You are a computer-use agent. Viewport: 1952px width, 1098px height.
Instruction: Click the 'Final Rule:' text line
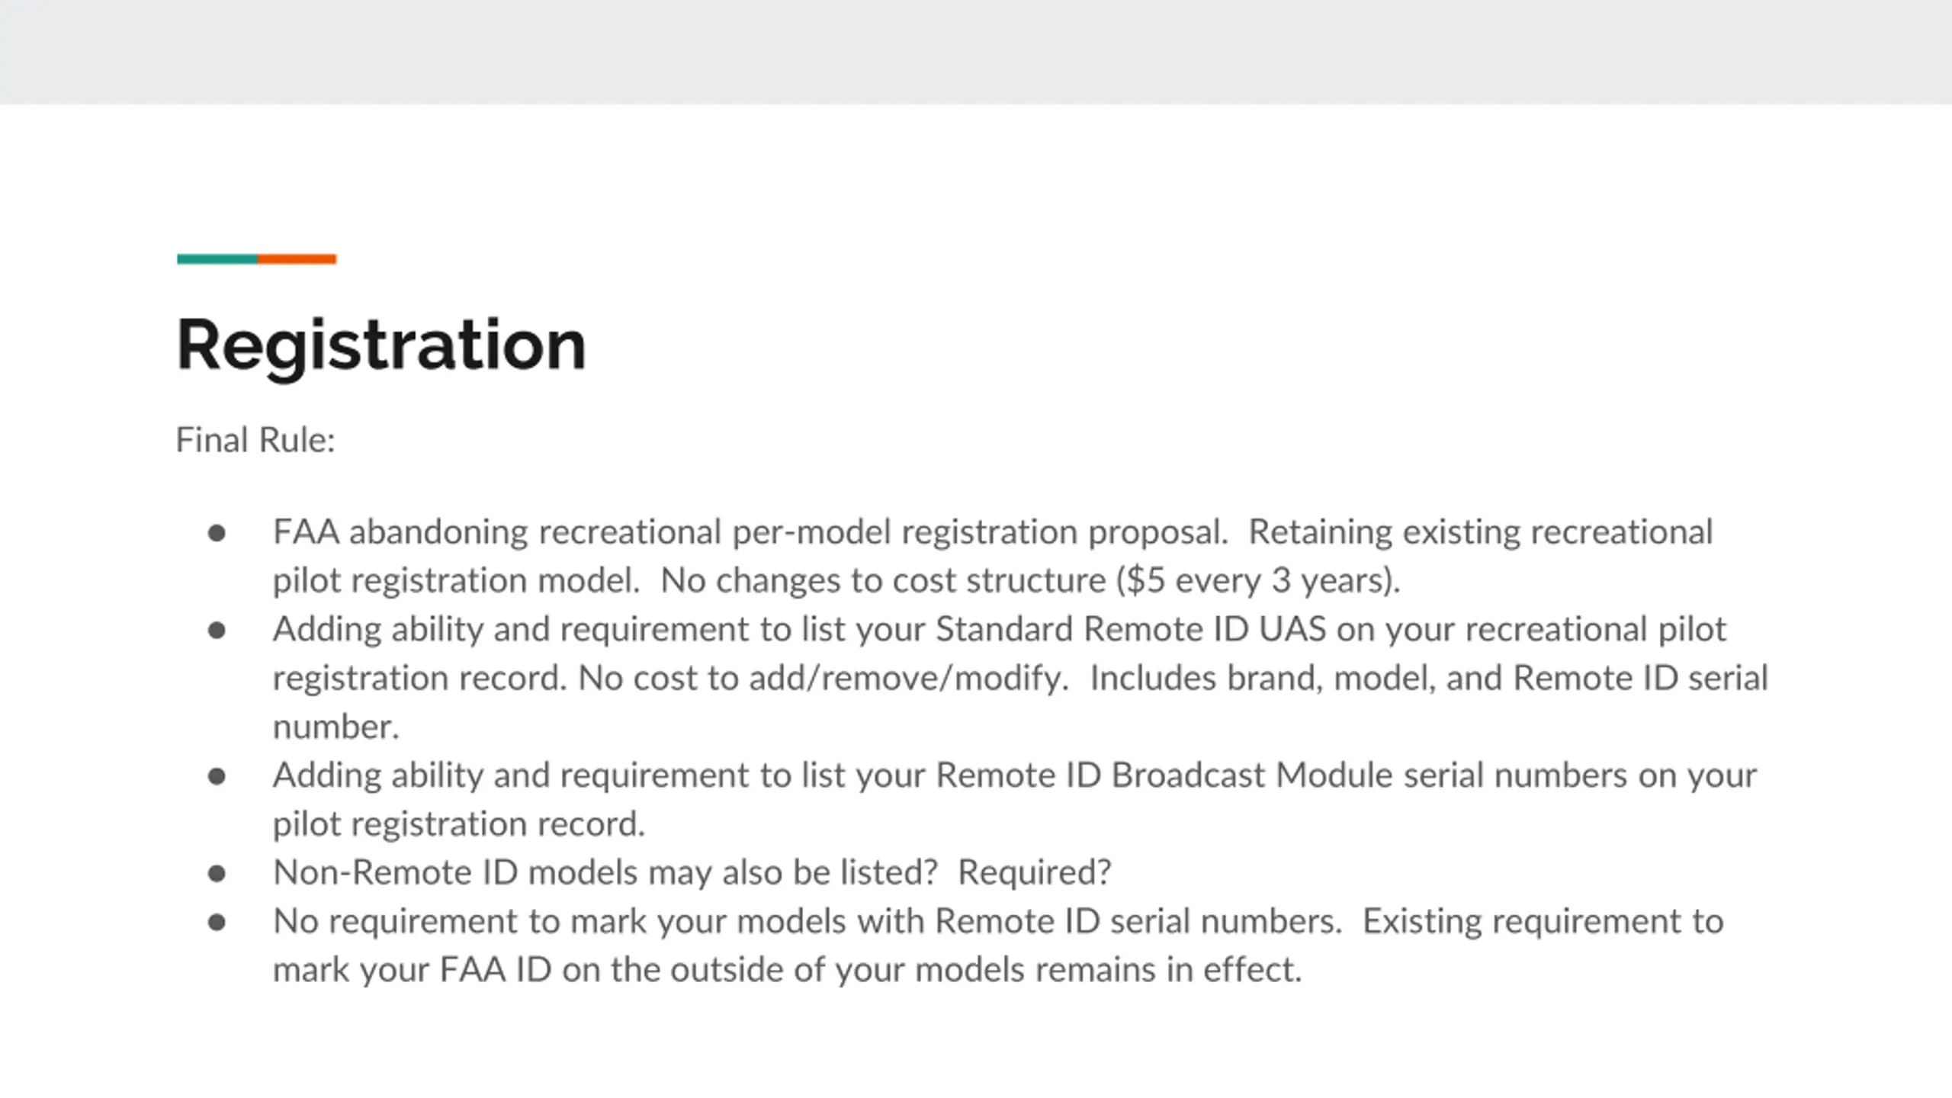(x=255, y=440)
